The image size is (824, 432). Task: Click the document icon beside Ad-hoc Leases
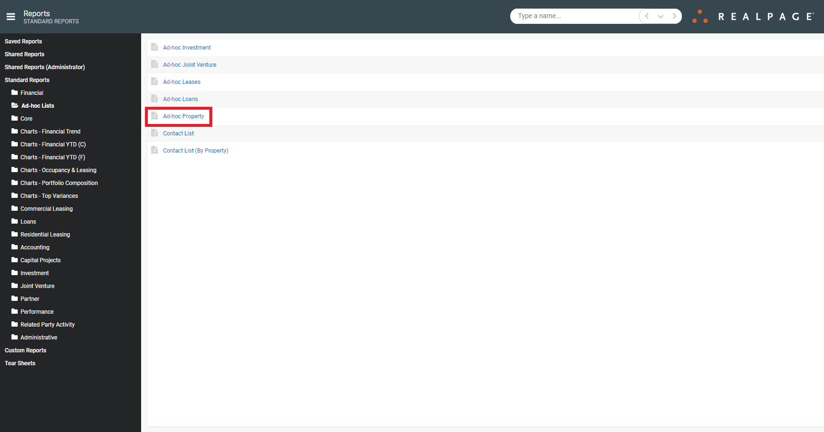(154, 81)
